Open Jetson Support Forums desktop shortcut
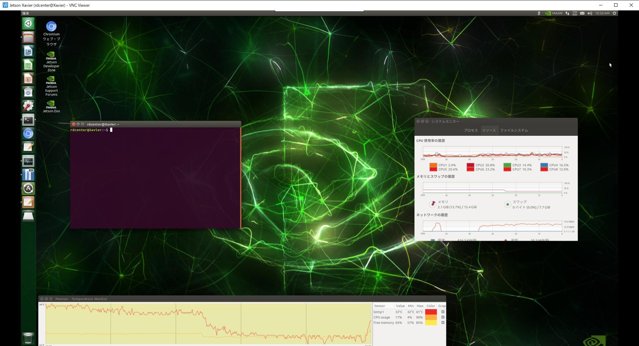The image size is (639, 346). (51, 86)
